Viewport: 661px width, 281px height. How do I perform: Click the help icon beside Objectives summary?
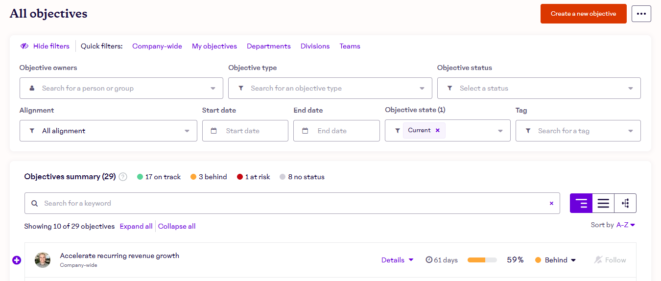(123, 177)
